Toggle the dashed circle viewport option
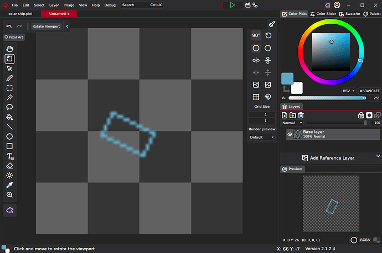 tap(268, 48)
